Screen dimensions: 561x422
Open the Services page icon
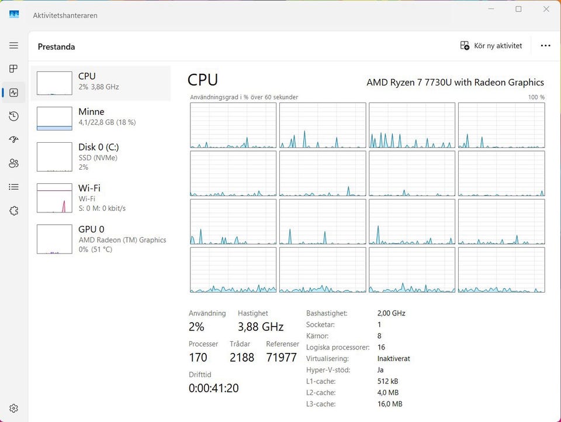pos(13,211)
